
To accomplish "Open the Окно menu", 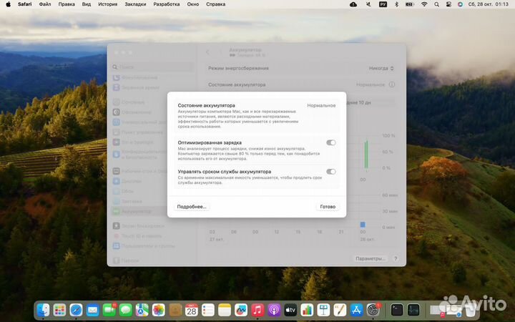I will click(193, 4).
